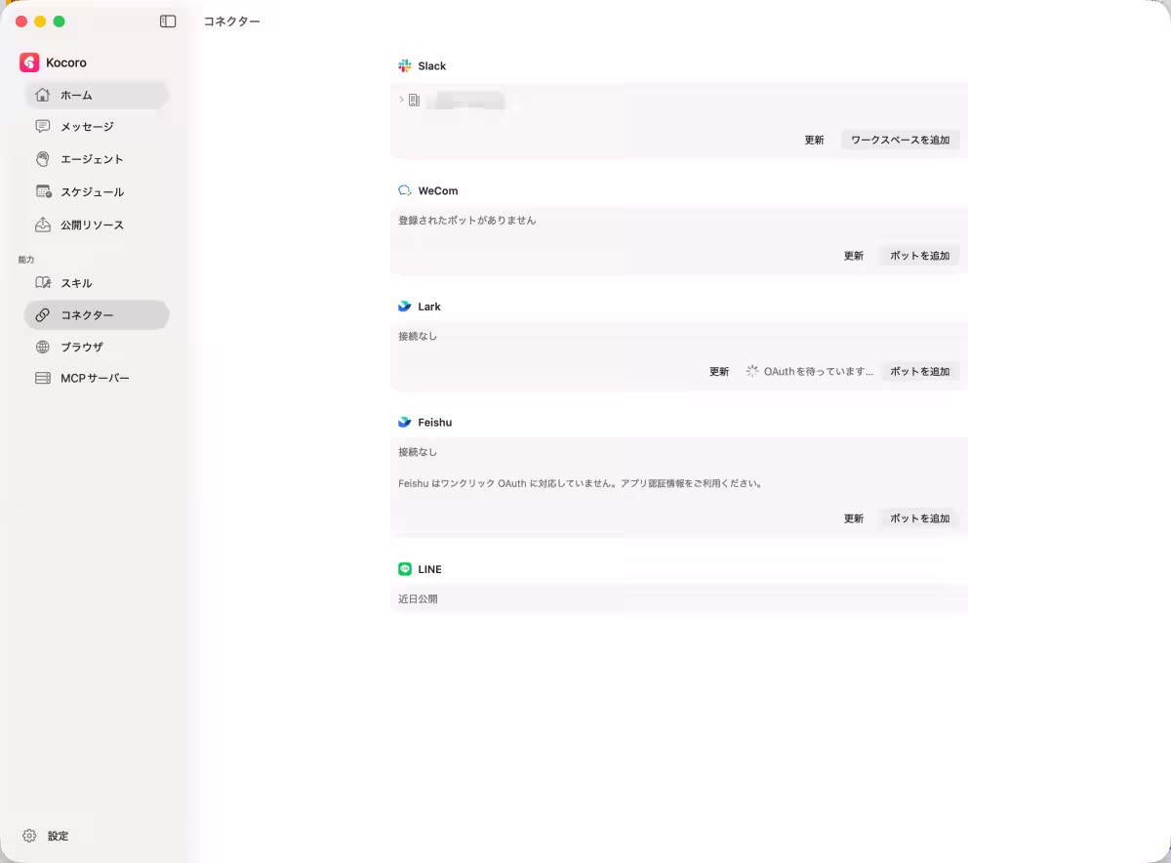Screen dimensions: 1171x863
Task: Click ワークスペースを追加 button
Action: [x=901, y=140]
